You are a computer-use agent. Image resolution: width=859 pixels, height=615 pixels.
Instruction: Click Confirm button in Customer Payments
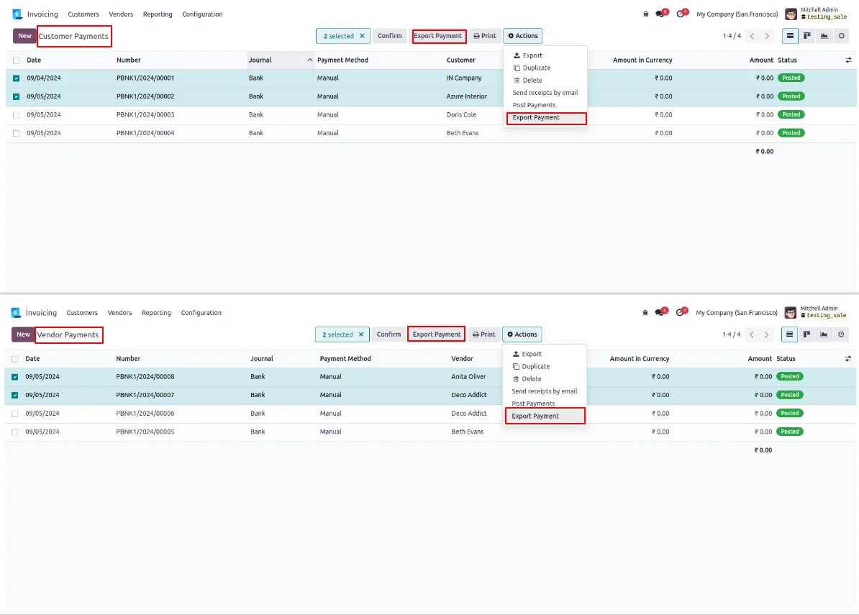(389, 36)
